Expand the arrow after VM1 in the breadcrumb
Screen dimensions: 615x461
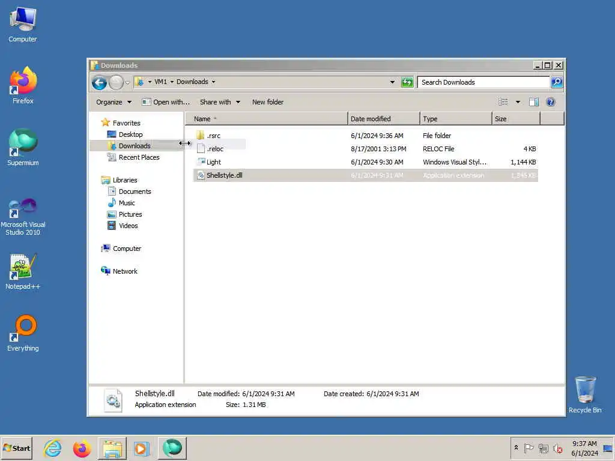172,82
